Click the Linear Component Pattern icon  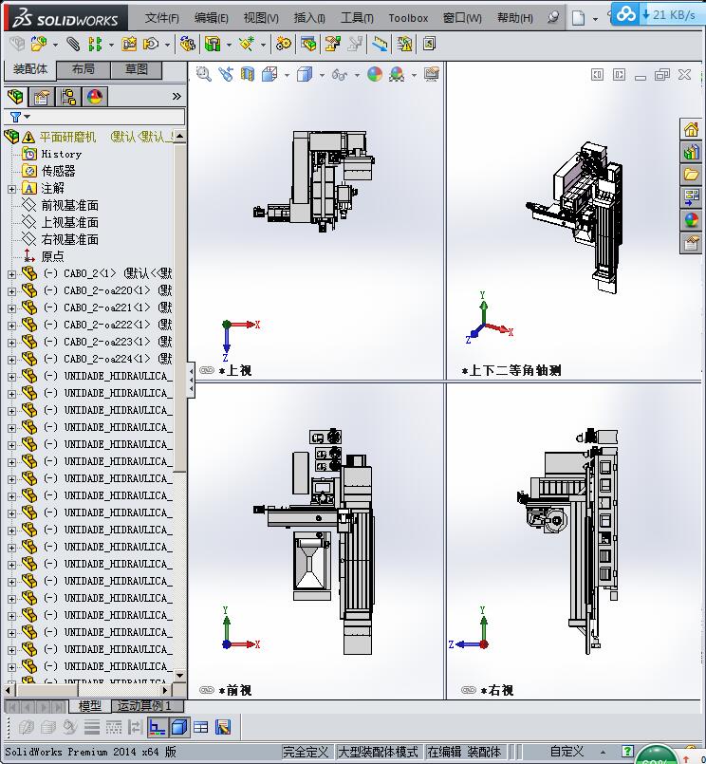tap(95, 45)
